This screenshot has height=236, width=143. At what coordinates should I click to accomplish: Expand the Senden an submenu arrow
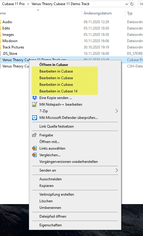[117, 170]
